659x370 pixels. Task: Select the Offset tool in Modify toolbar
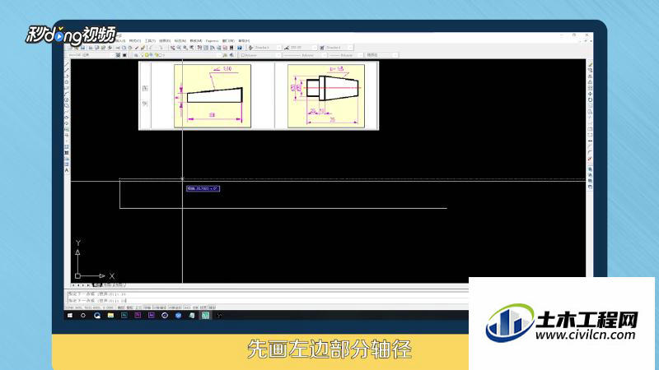(x=590, y=82)
